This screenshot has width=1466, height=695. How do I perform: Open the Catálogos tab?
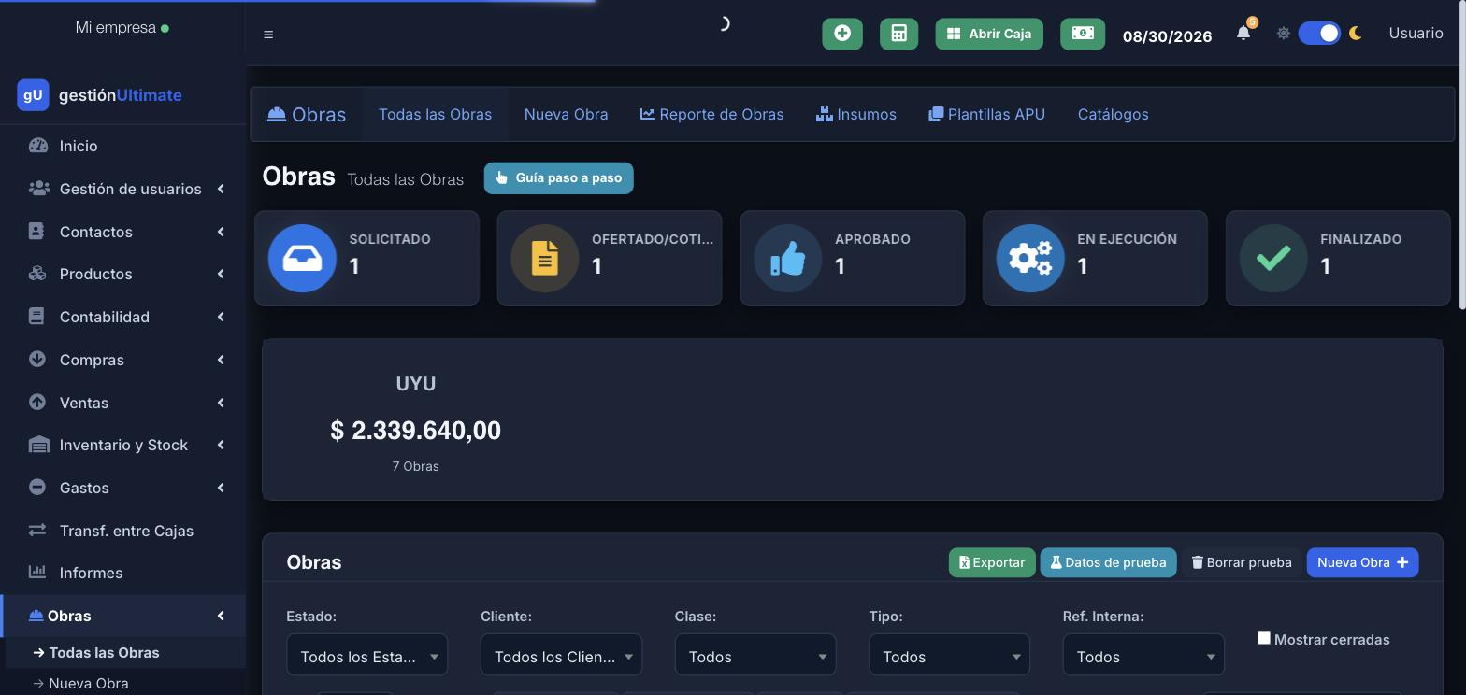pyautogui.click(x=1113, y=114)
